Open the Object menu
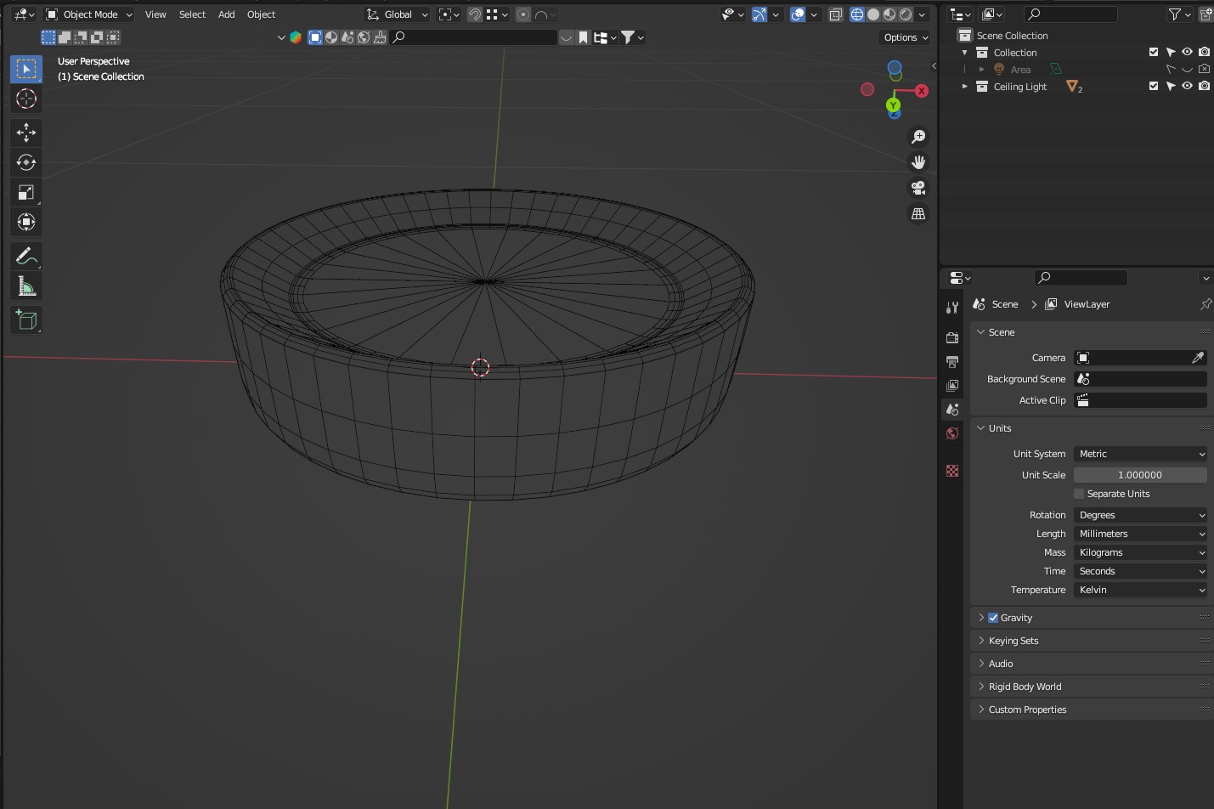The image size is (1214, 809). 262,14
